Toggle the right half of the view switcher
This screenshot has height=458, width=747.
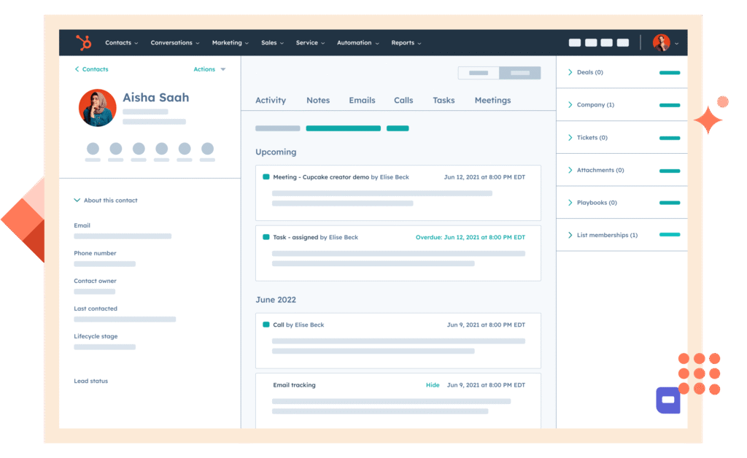pyautogui.click(x=520, y=73)
